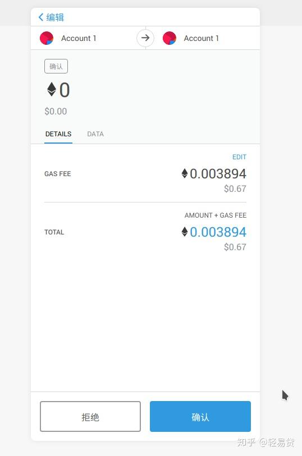Click the 拒绝 reject button
302x456 pixels.
(90, 416)
